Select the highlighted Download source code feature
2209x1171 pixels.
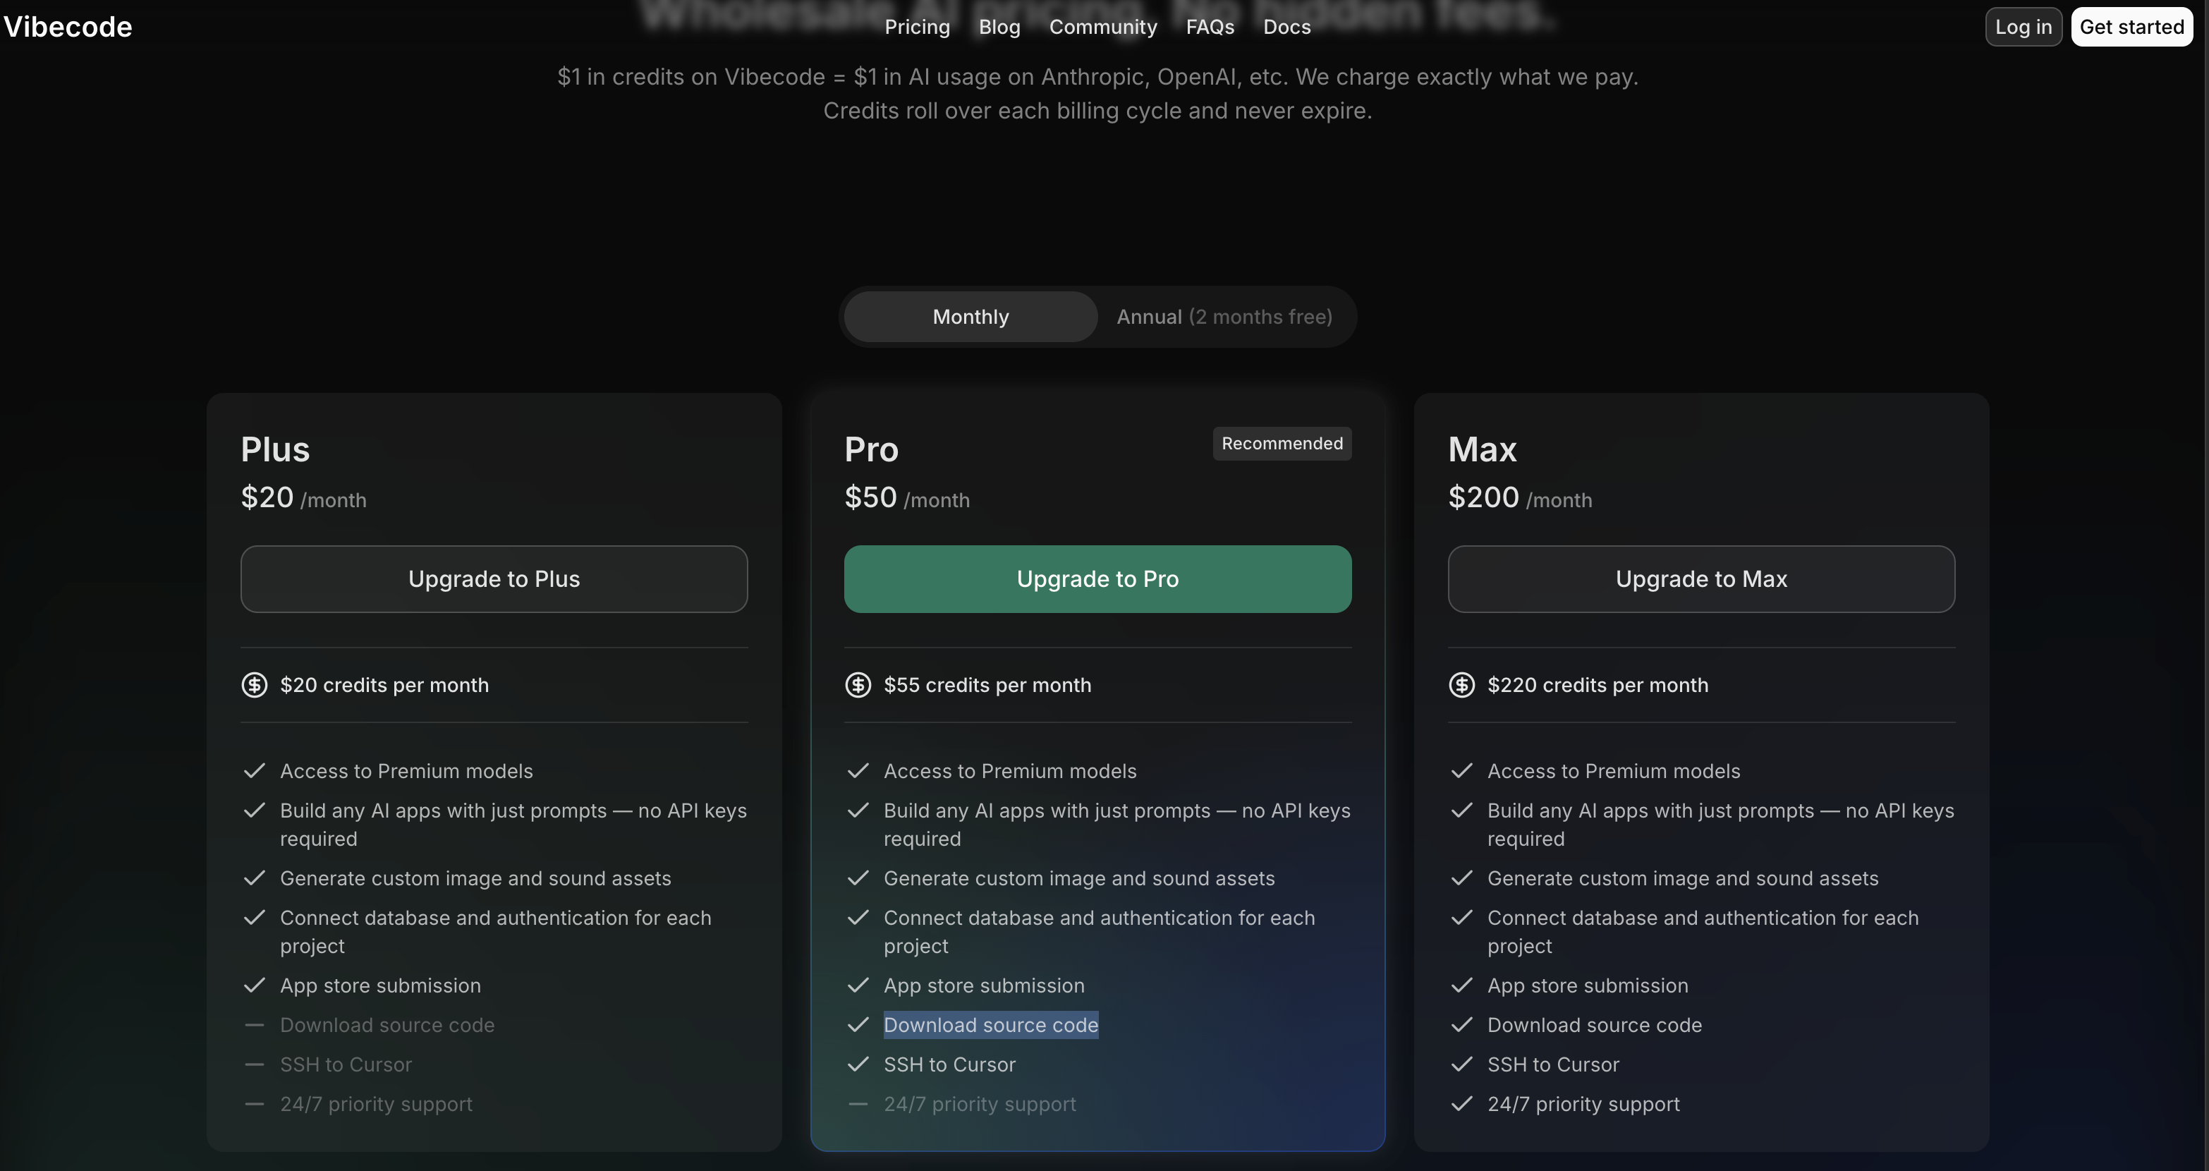[990, 1025]
